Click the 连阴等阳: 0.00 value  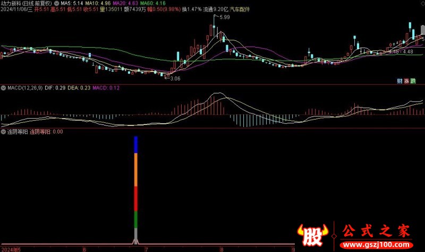point(46,132)
